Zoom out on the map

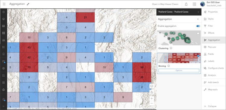[x=152, y=103]
